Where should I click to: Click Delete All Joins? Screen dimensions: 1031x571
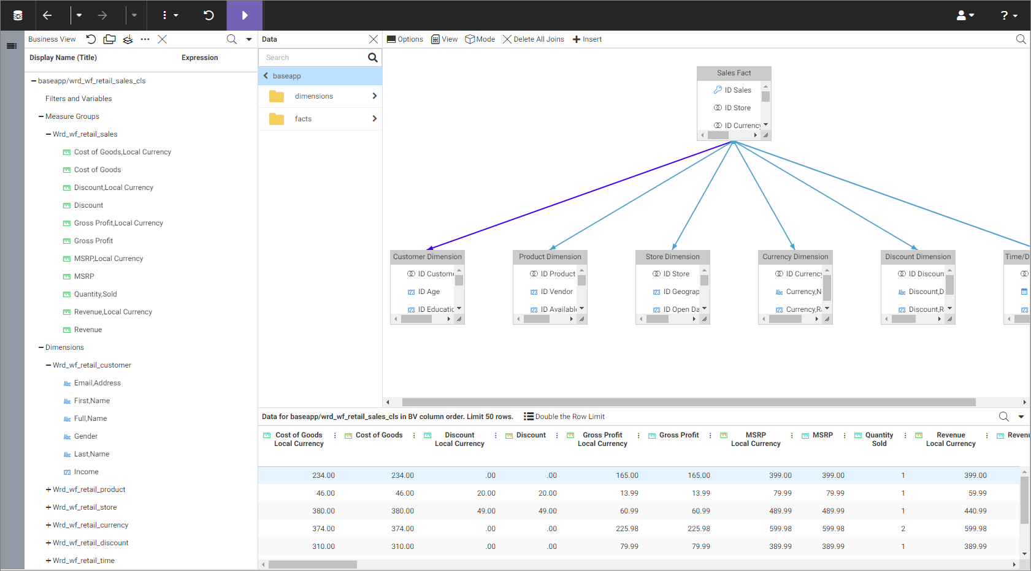click(x=534, y=39)
